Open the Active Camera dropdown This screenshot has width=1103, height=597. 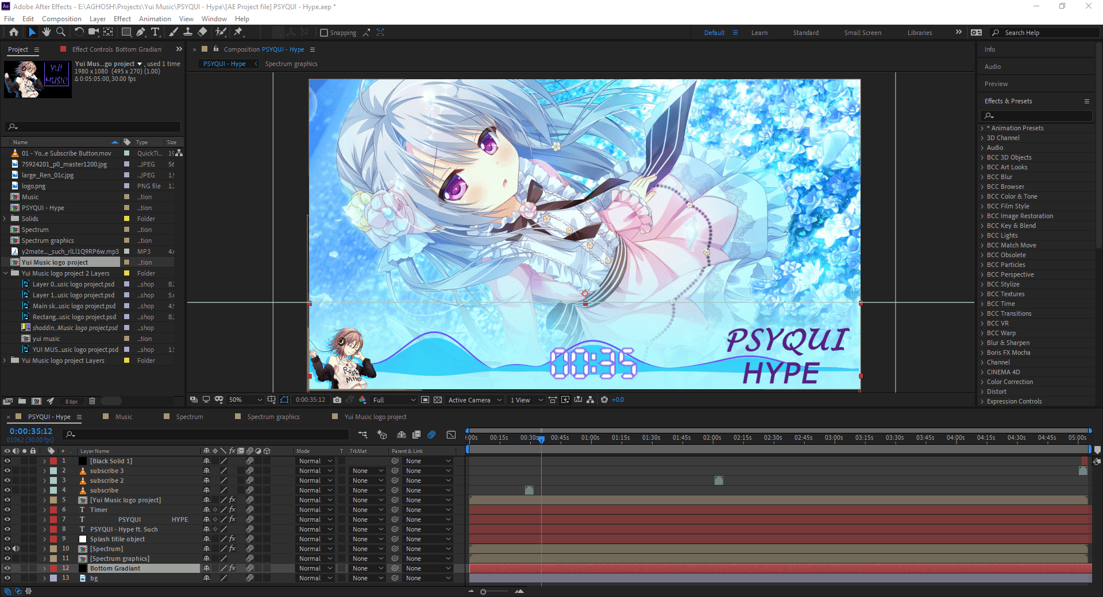(474, 400)
